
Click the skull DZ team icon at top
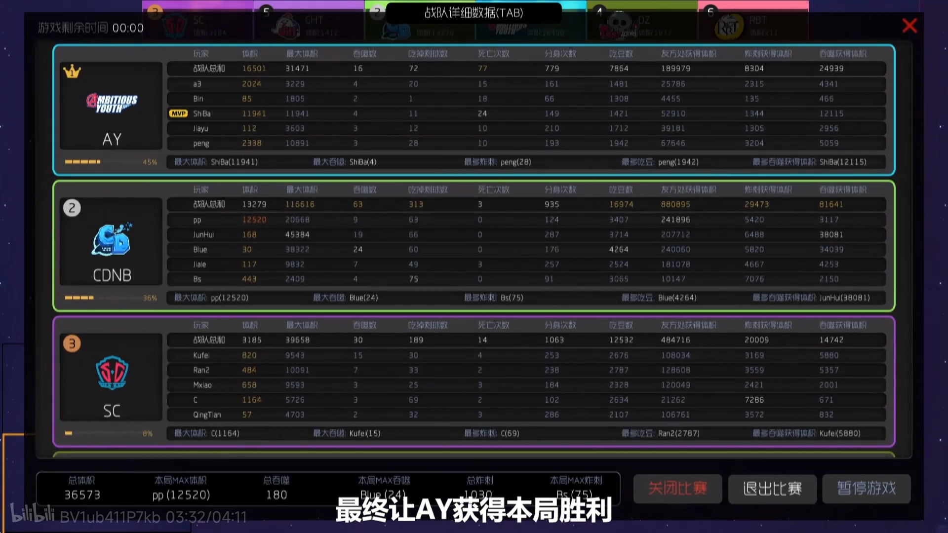click(618, 26)
